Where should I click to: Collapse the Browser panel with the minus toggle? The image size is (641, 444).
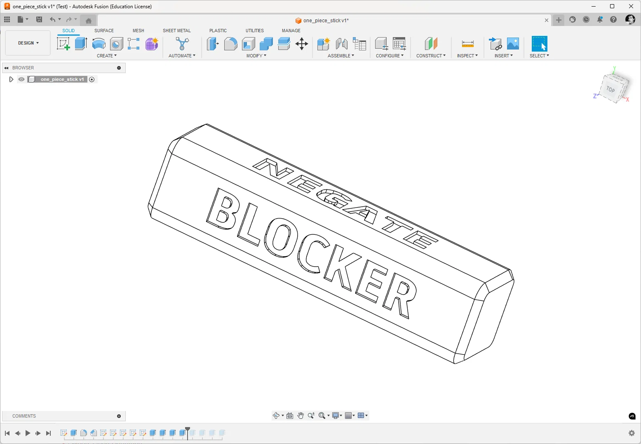click(119, 68)
